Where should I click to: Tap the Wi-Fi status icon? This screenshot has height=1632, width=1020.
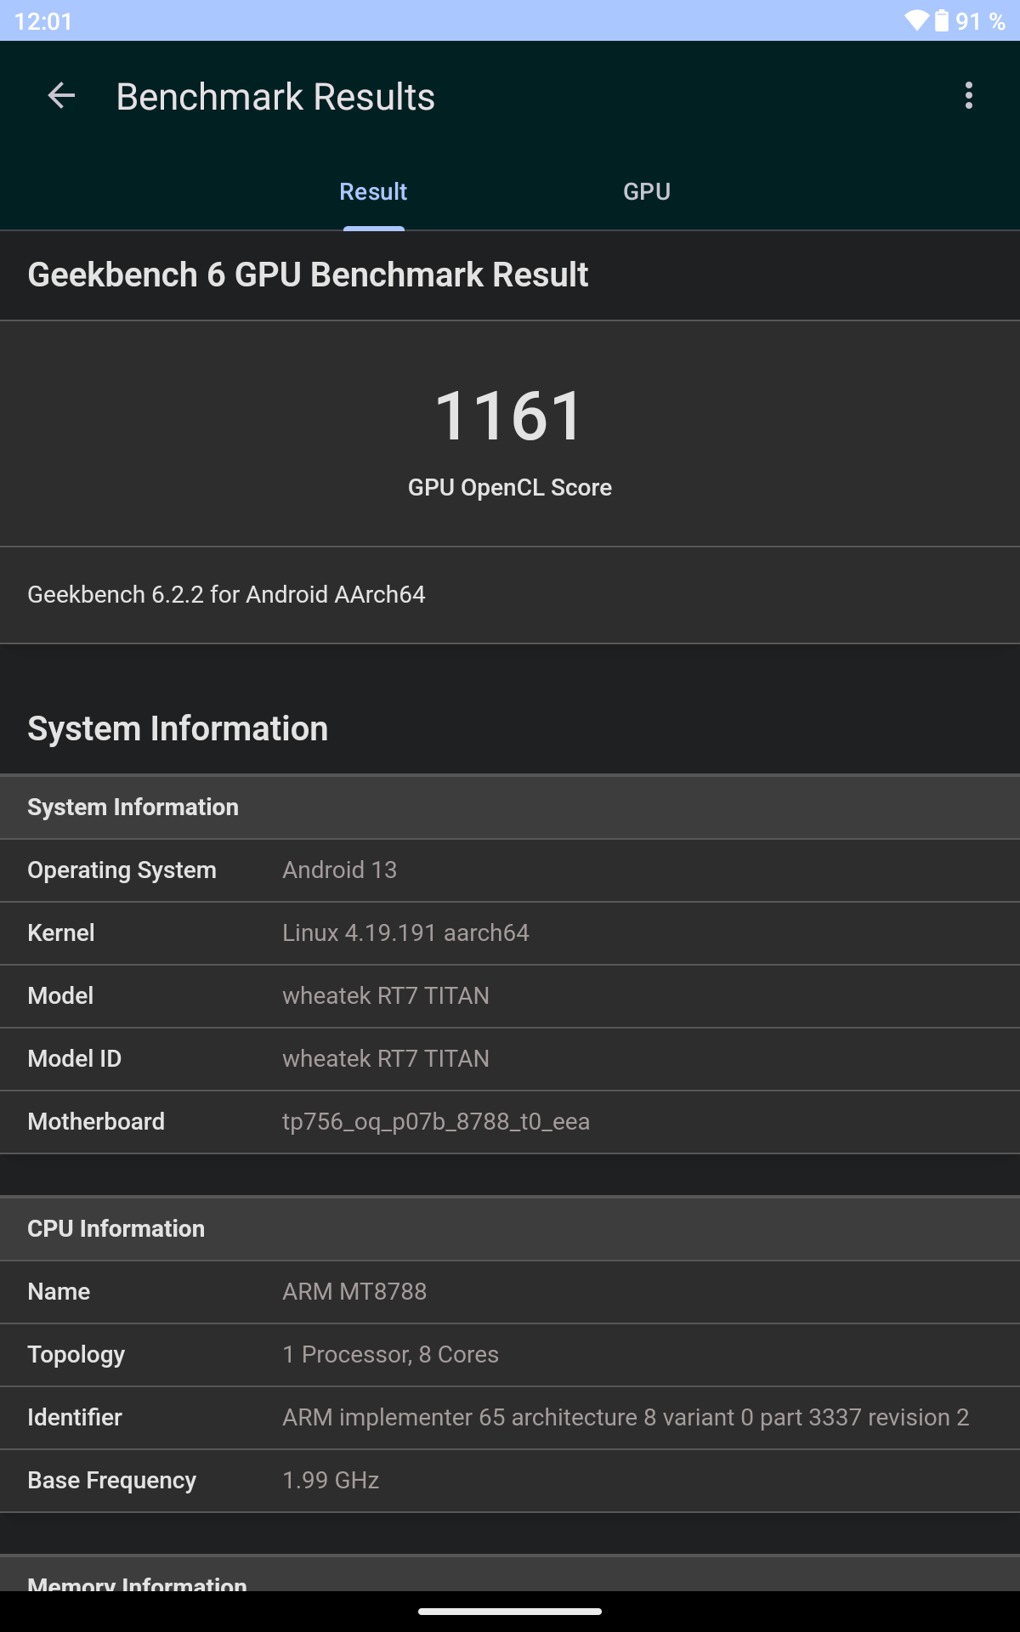[x=916, y=20]
